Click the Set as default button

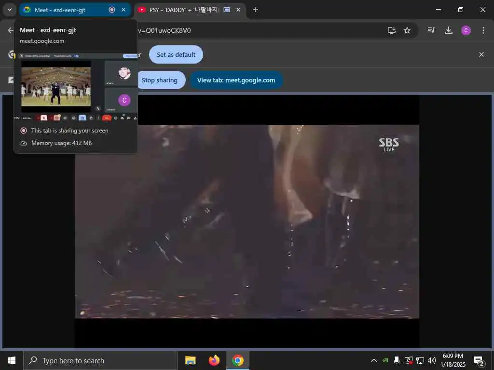(176, 54)
